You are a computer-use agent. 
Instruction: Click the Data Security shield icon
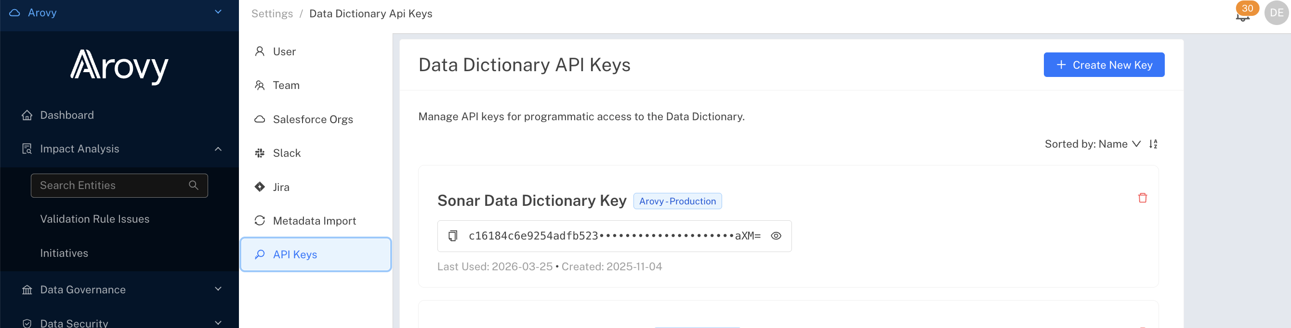click(27, 324)
